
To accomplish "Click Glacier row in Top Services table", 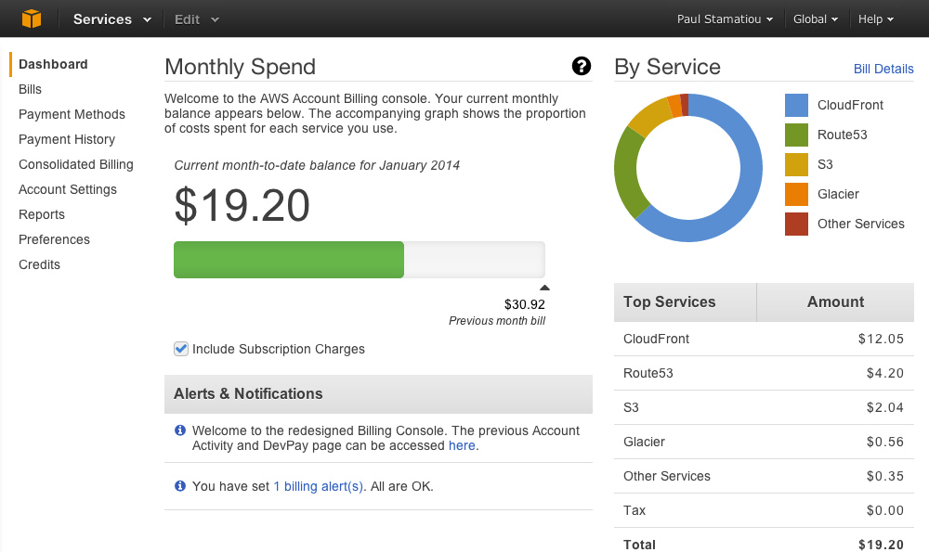I will point(764,442).
